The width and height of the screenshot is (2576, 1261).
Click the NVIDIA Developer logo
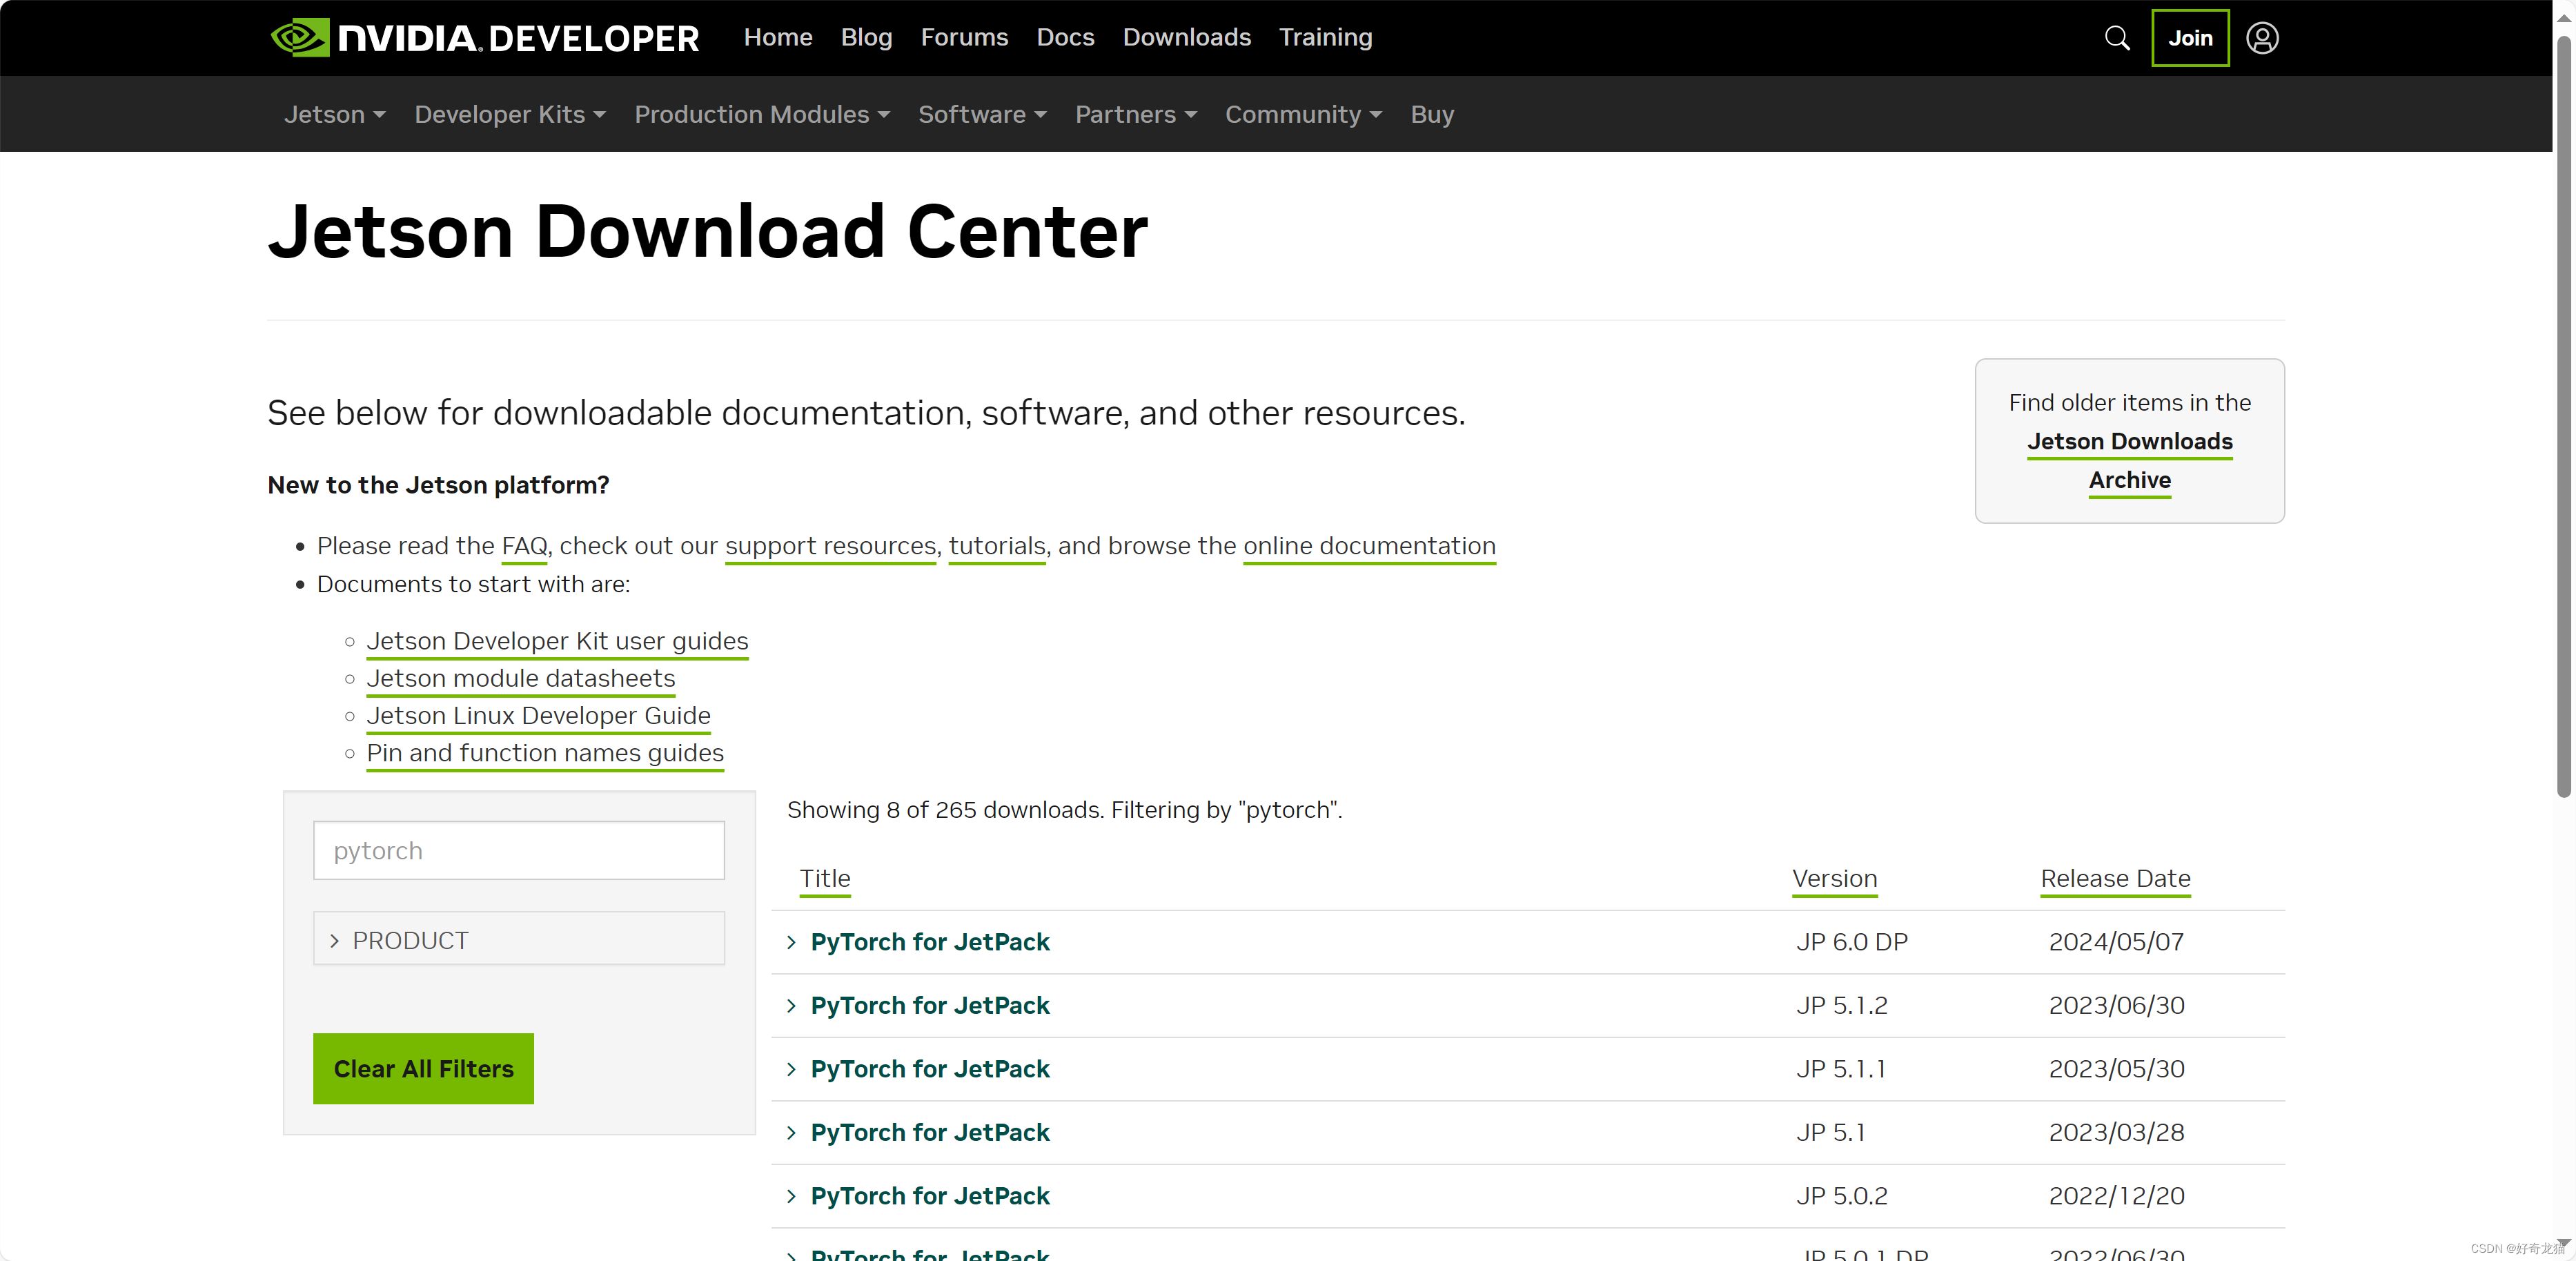tap(485, 38)
